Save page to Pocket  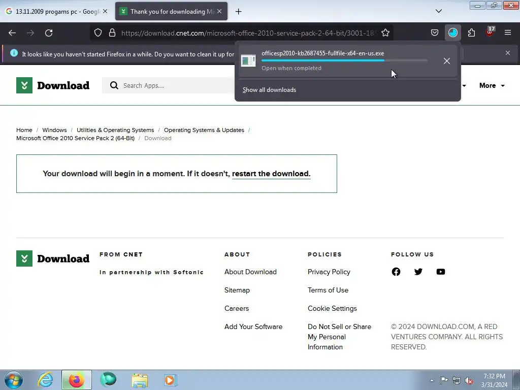[435, 33]
